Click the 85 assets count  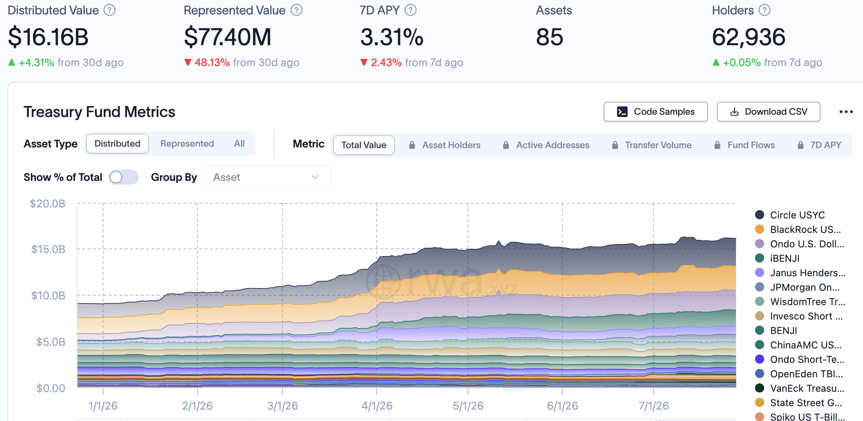[x=550, y=37]
